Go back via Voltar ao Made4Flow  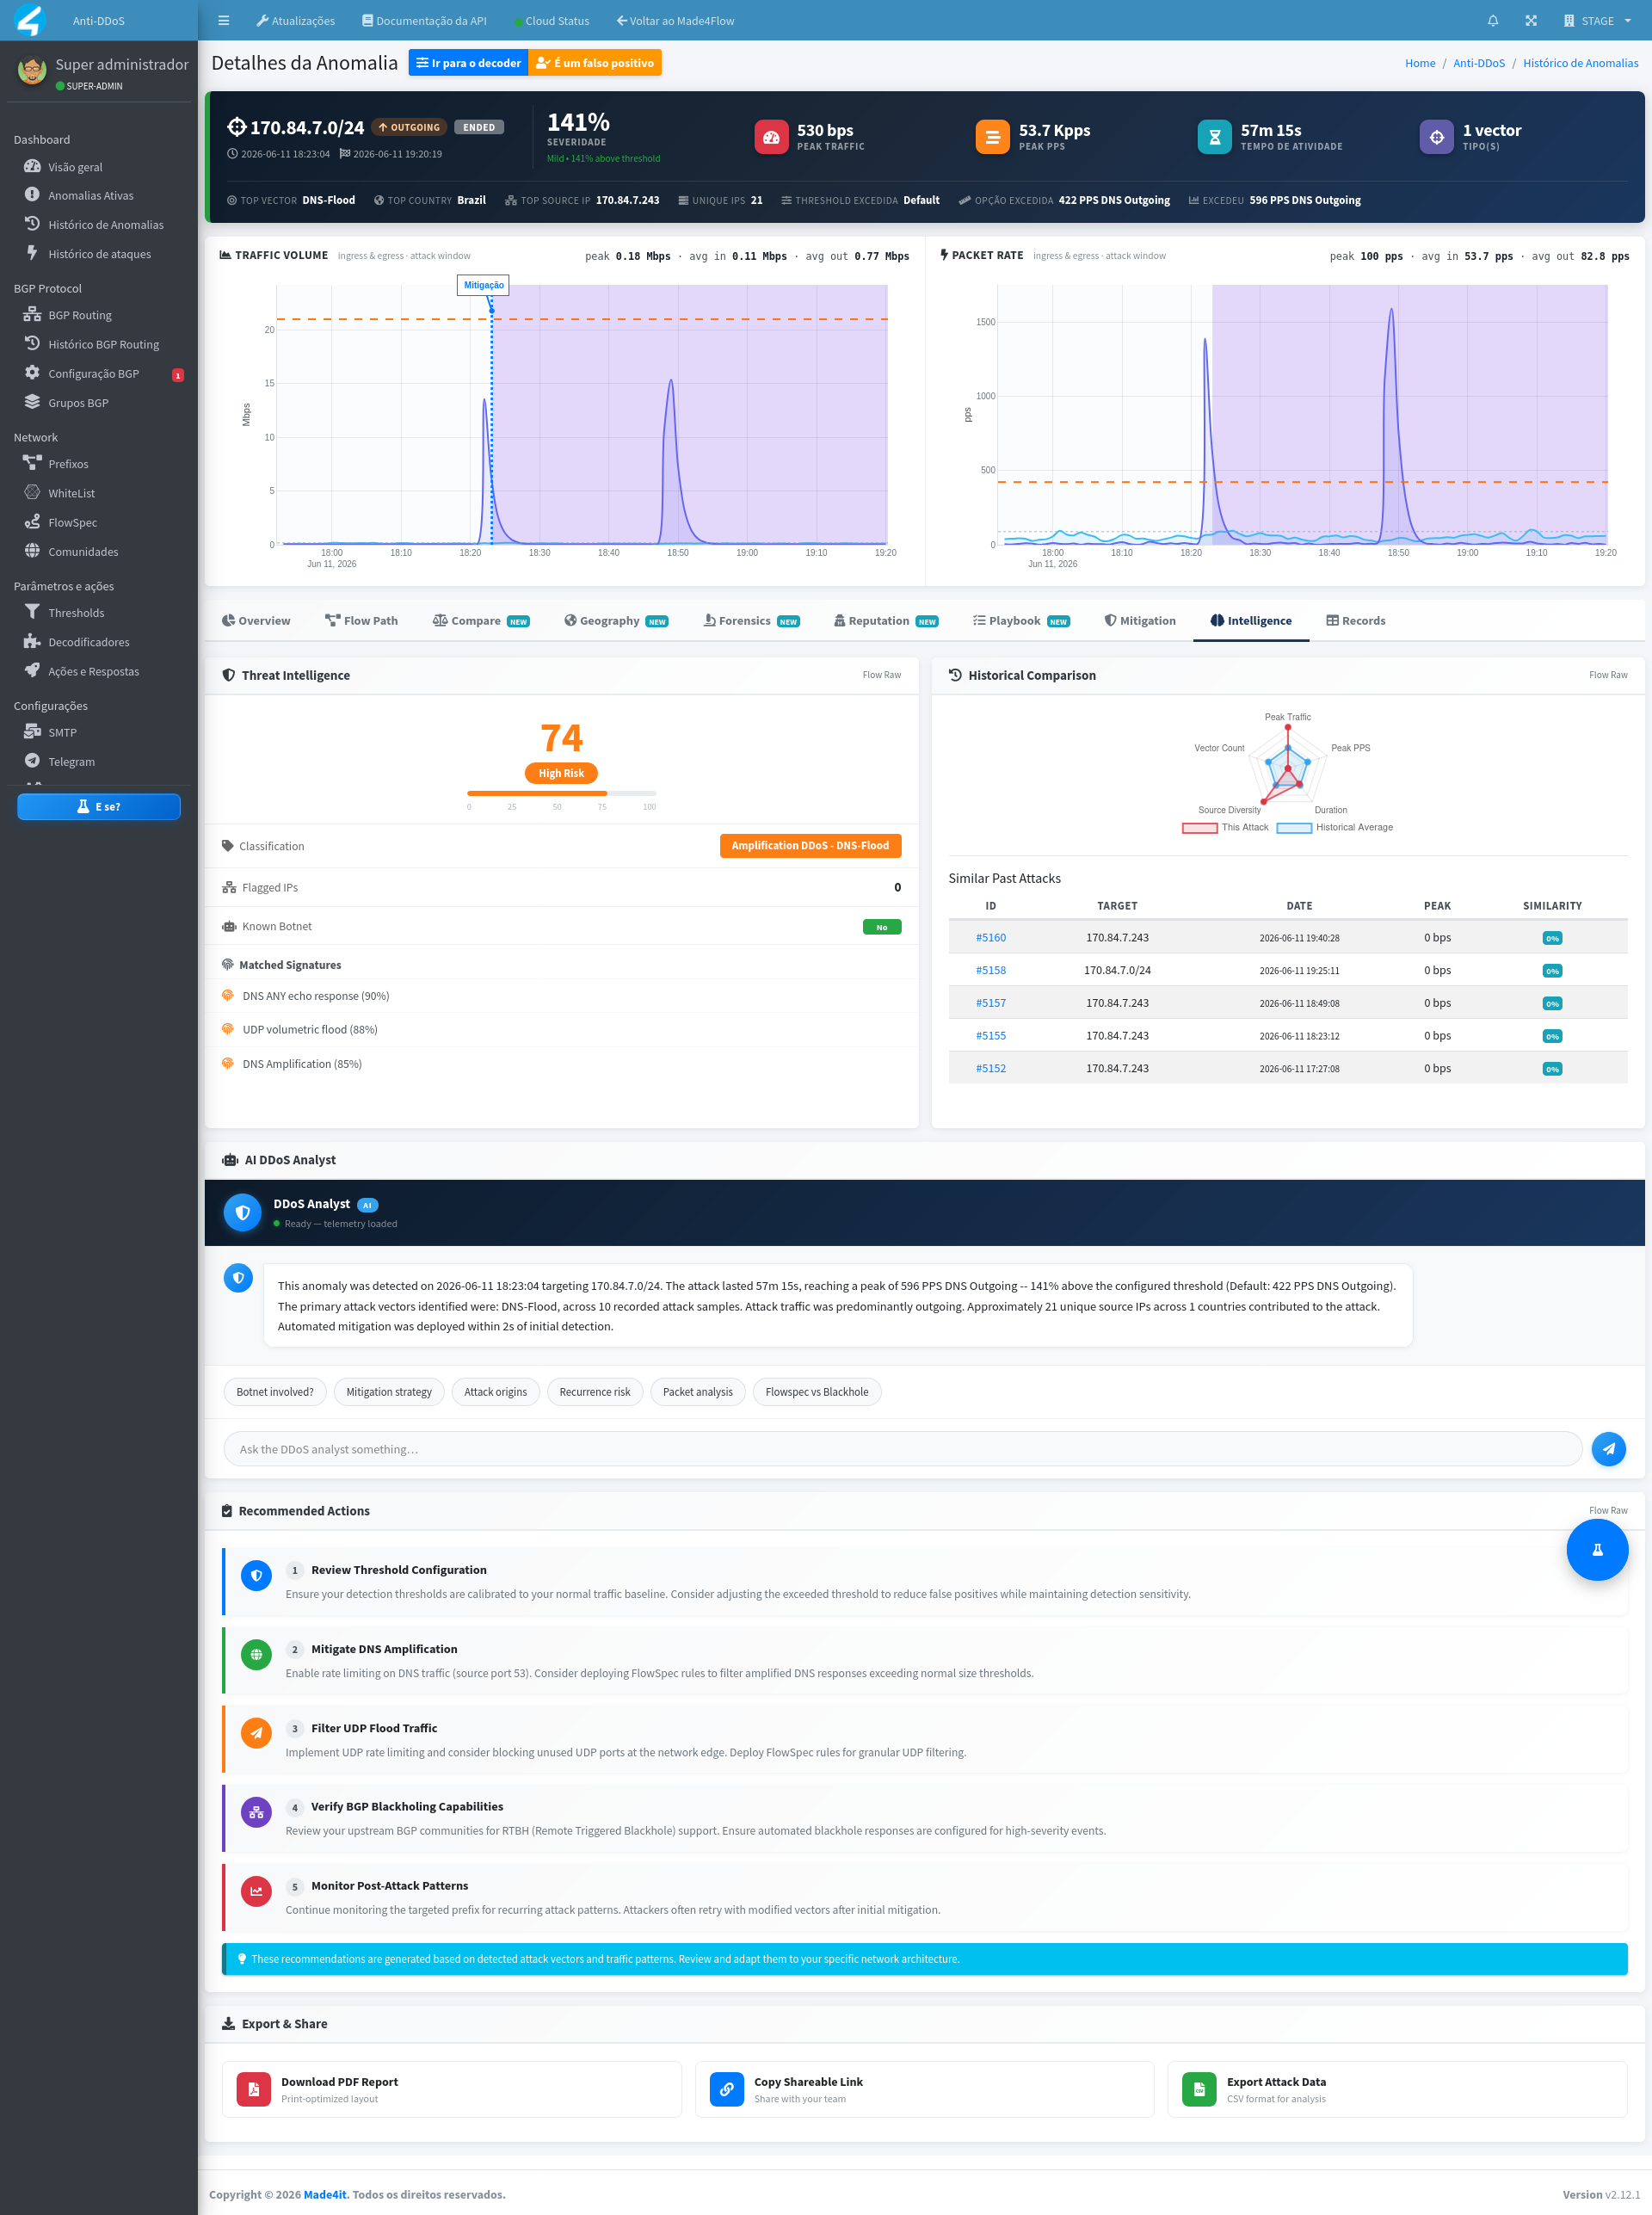pos(675,20)
